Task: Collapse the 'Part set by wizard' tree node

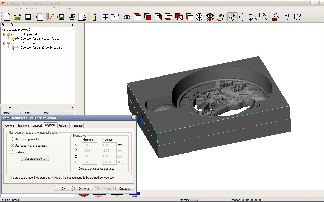Action: pyautogui.click(x=4, y=34)
